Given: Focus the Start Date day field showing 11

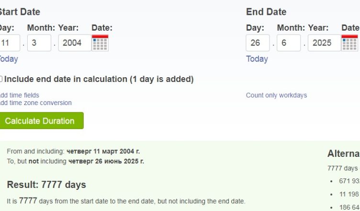Looking at the screenshot, I should (10, 43).
